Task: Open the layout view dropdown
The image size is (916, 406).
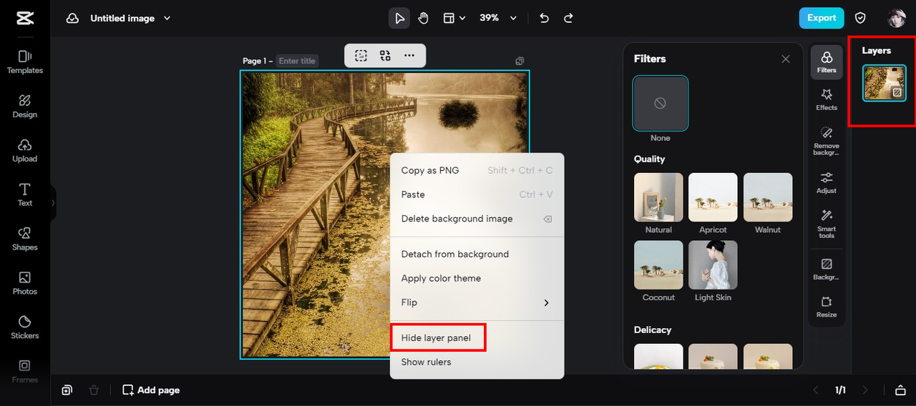Action: pos(454,18)
